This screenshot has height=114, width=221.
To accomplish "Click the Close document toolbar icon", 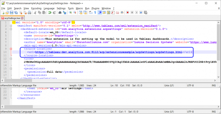I will coord(20,13).
